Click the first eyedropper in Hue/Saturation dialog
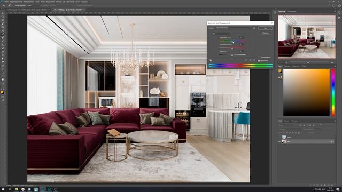This screenshot has width=342, height=192. [x=246, y=60]
